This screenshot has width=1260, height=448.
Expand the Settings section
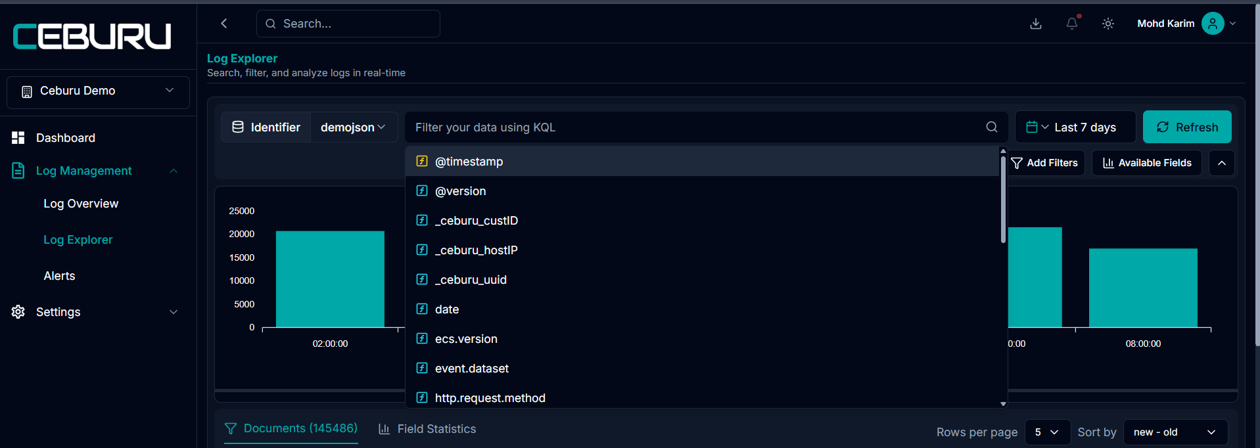[x=174, y=312]
